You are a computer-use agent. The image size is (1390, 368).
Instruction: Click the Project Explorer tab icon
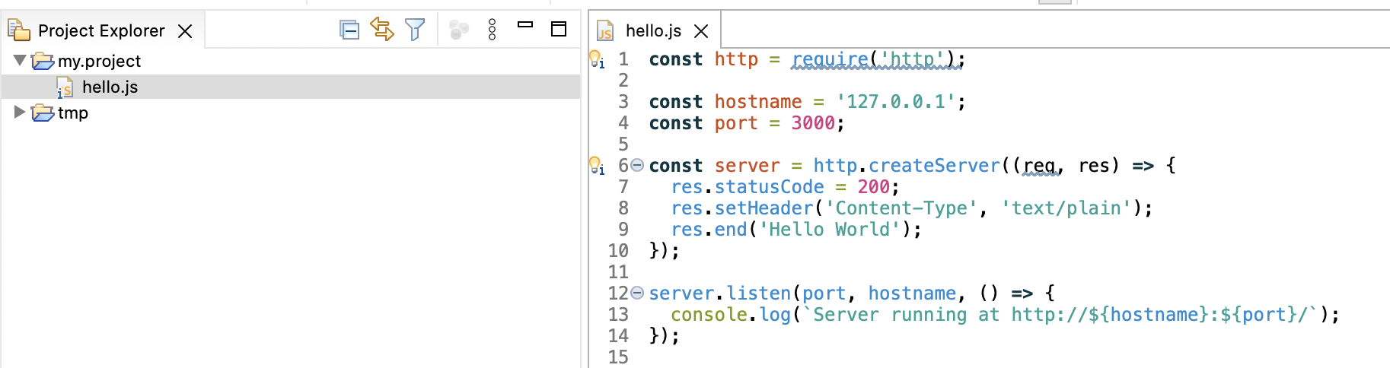point(18,30)
